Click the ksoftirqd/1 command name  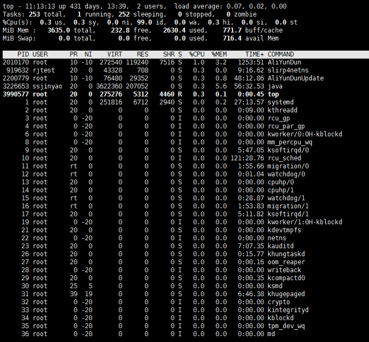[288, 214]
